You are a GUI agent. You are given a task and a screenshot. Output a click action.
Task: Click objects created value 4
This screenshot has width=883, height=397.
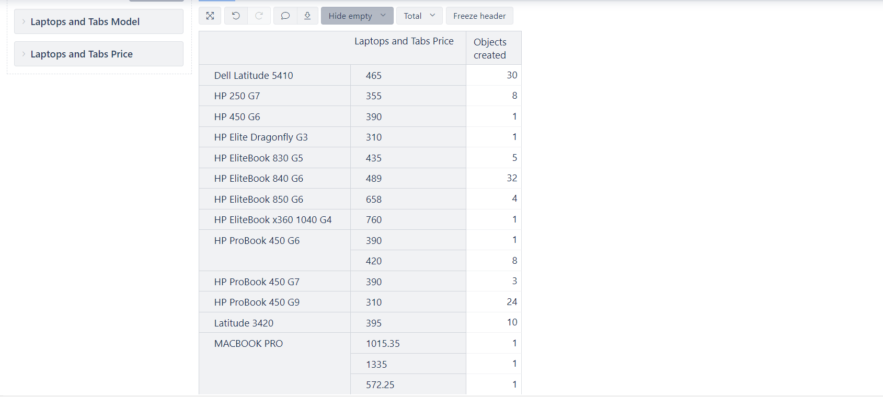pyautogui.click(x=494, y=198)
